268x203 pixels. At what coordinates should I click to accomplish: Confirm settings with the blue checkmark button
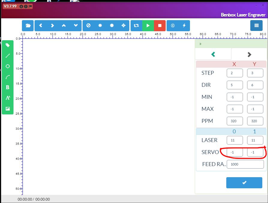[244, 183]
